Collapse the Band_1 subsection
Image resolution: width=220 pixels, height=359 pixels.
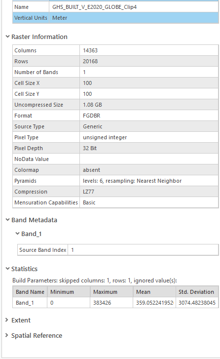pos(17,234)
